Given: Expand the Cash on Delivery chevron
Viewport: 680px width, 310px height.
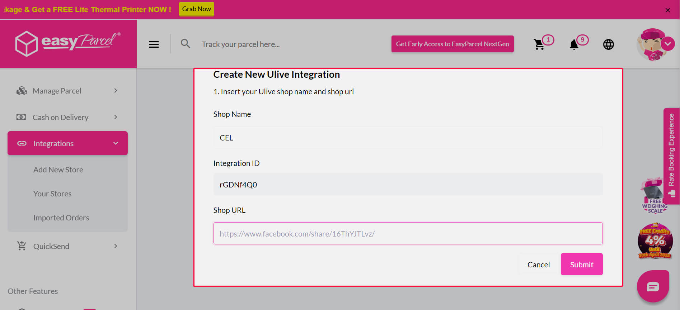Looking at the screenshot, I should coord(116,117).
